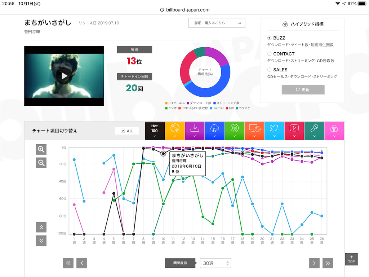Screen dimensions: 369x277
Task: Click the 20回 chart-in count value
Action: coord(134,88)
